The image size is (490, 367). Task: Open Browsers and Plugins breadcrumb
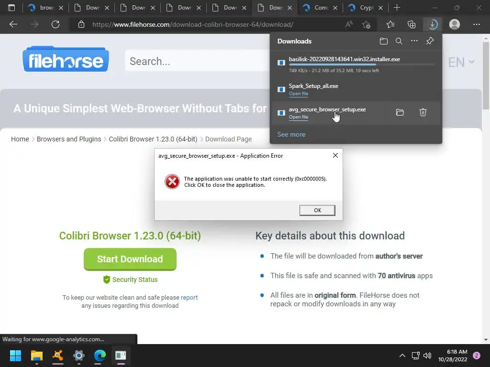pos(69,139)
